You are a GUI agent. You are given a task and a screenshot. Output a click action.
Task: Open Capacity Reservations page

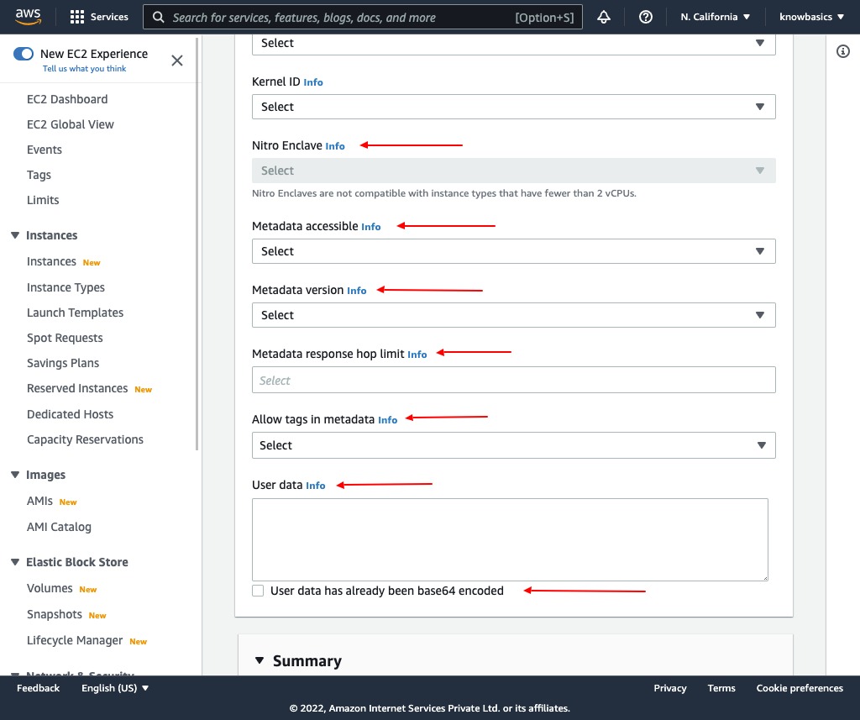(85, 439)
